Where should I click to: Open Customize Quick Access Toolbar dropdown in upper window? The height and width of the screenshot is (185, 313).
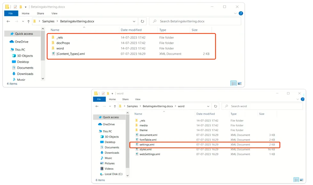(26, 7)
